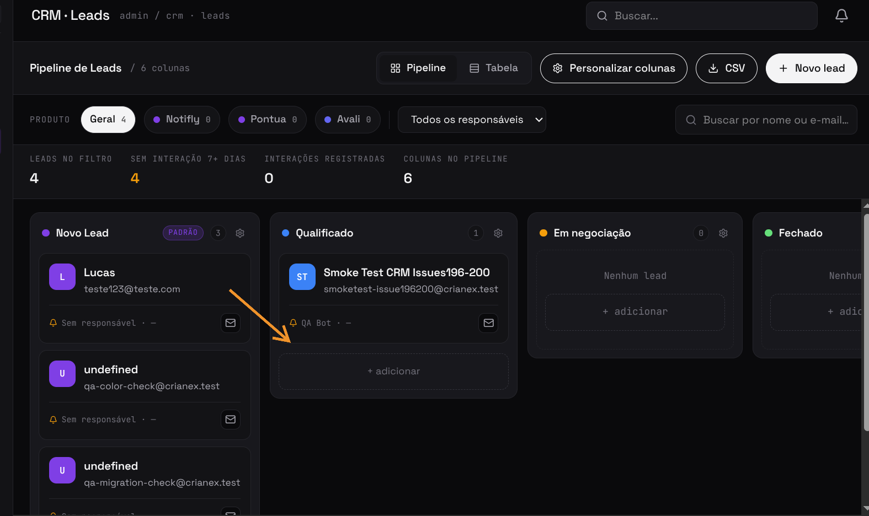
Task: Open notifications bell icon
Action: (841, 16)
